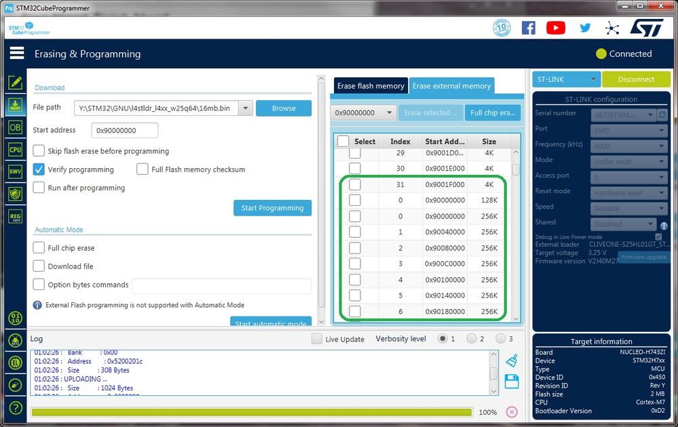Check Full chip erase in Automatic Mode
Image resolution: width=678 pixels, height=427 pixels.
pyautogui.click(x=39, y=248)
